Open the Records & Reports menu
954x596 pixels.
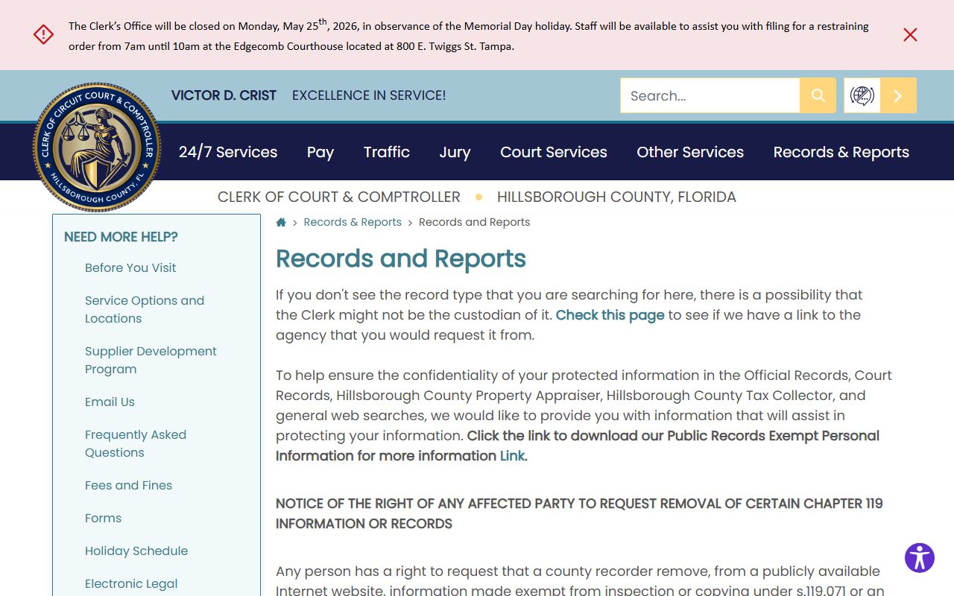coord(841,152)
